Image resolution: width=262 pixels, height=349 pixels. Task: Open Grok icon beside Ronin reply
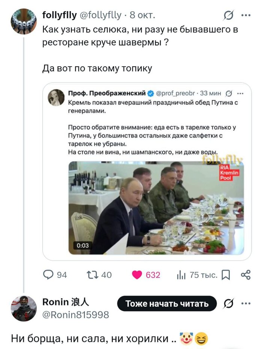point(227,304)
